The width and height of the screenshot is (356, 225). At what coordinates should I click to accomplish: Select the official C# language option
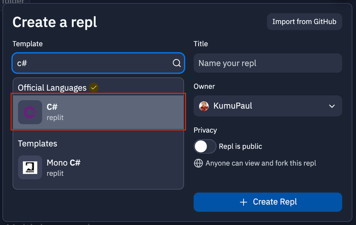[98, 112]
